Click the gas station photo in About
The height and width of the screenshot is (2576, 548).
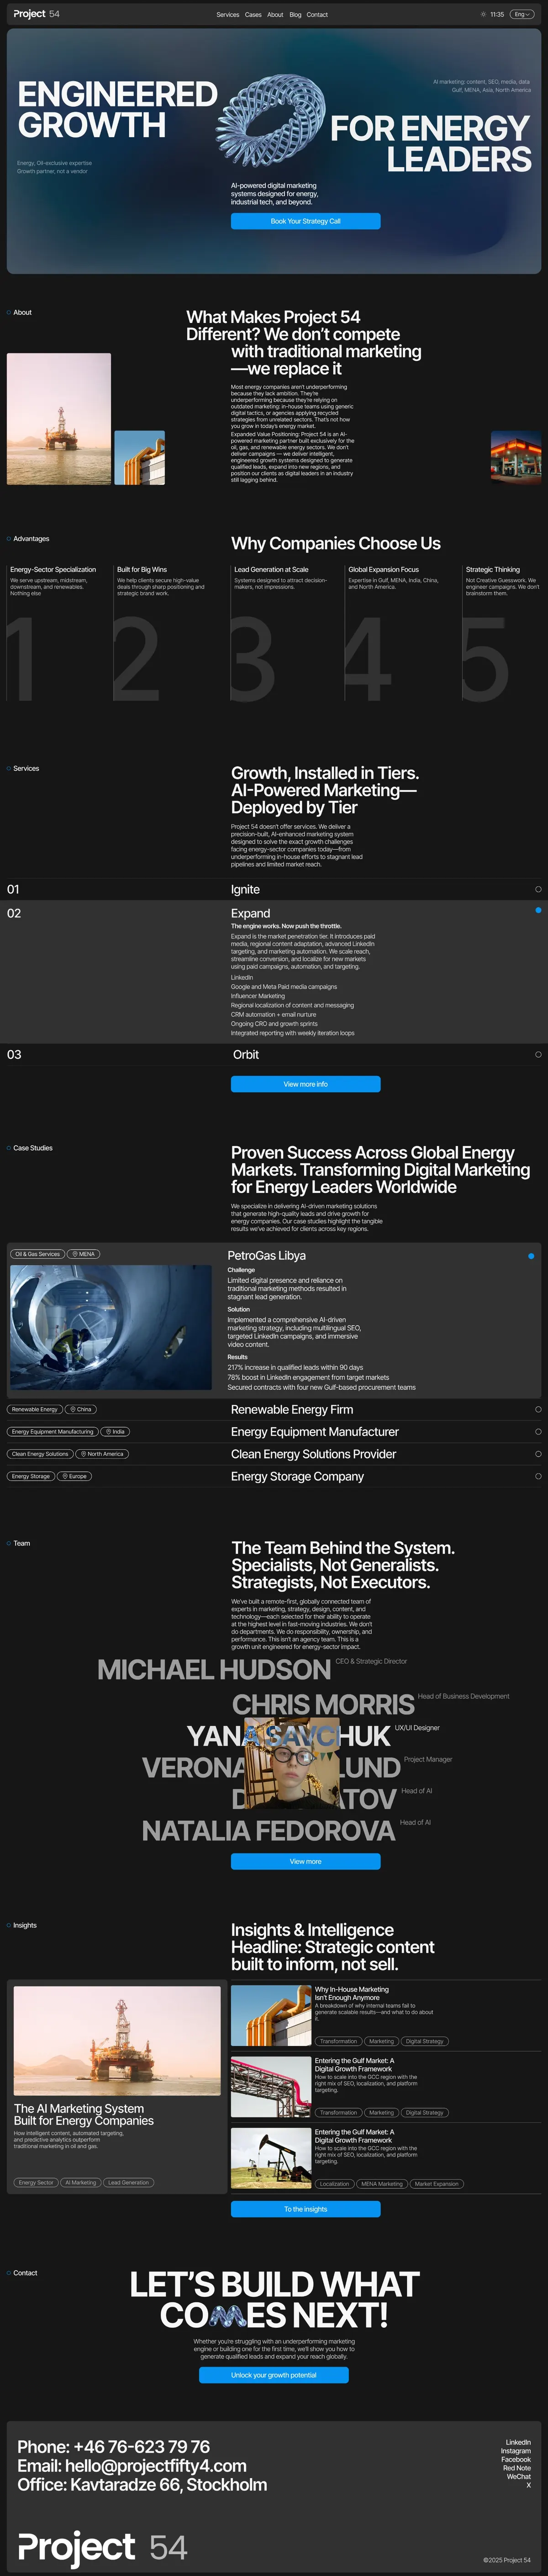click(x=515, y=458)
